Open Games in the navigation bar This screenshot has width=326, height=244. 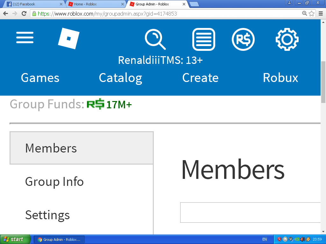point(40,78)
